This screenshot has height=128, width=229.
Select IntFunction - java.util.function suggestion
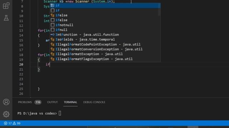[105, 34]
